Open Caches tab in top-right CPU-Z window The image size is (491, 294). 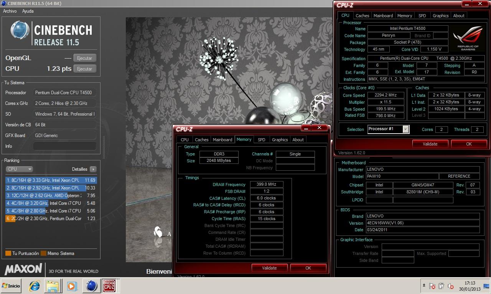(362, 16)
